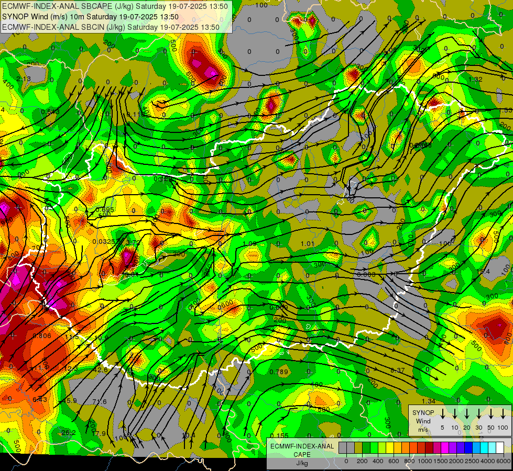Click the map value 15.4
This screenshot has width=513, height=471.
pyautogui.click(x=483, y=272)
